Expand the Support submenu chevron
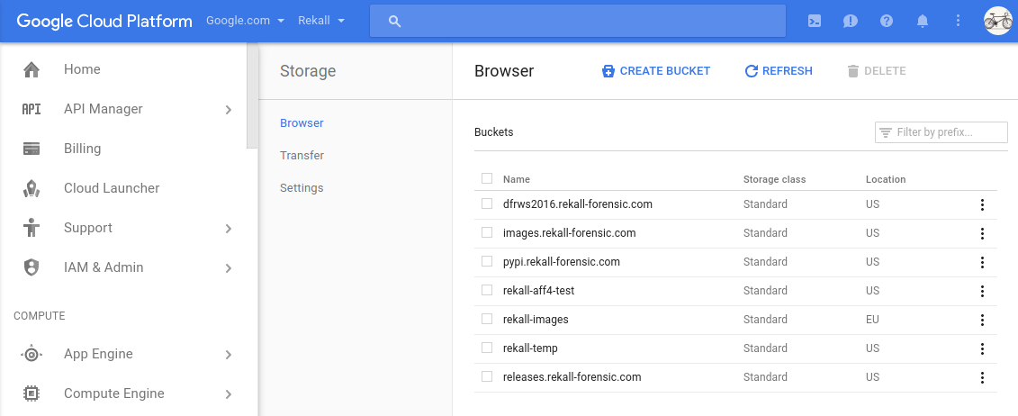1018x416 pixels. 229,229
